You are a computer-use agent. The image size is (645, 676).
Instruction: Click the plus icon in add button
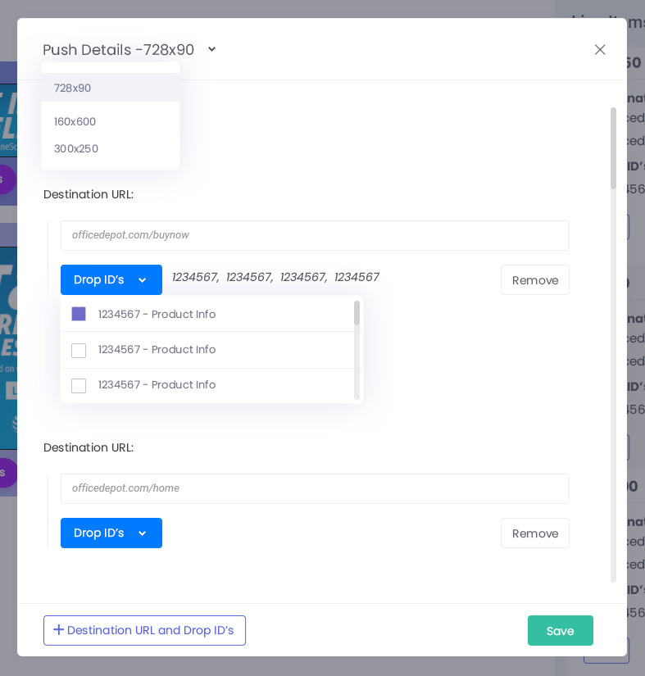(x=58, y=630)
